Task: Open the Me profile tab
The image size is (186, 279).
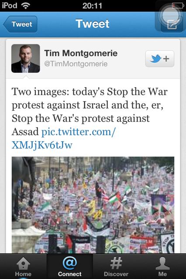Action: 163,266
